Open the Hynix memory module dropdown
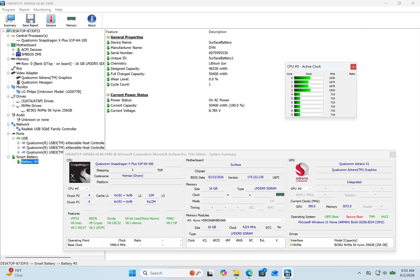Image resolution: width=420 pixels, height=280 pixels. pyautogui.click(x=236, y=220)
